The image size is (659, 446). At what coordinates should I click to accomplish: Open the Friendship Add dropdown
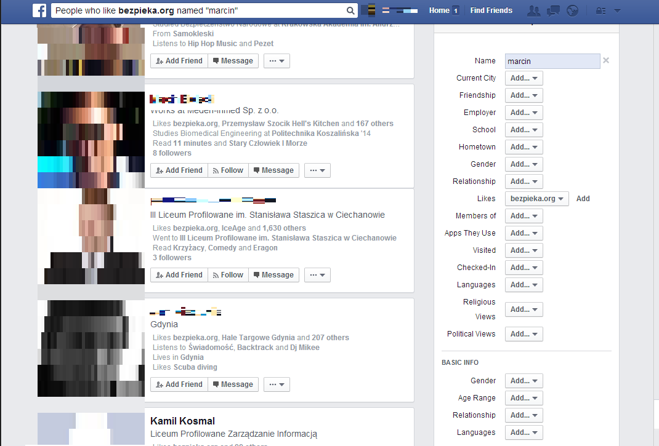click(524, 95)
